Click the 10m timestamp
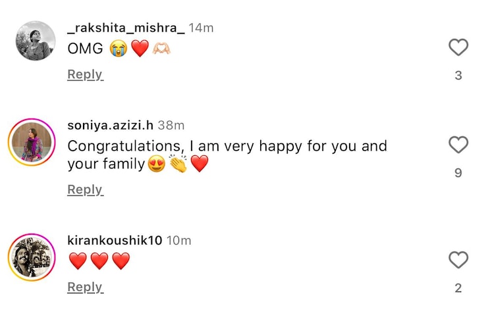 [178, 240]
